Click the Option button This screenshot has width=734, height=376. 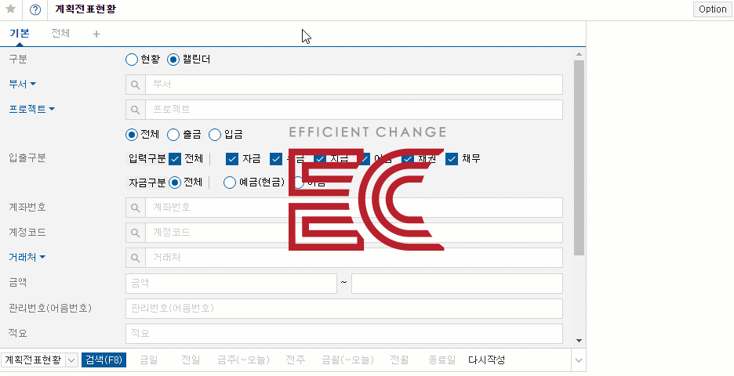(x=713, y=9)
